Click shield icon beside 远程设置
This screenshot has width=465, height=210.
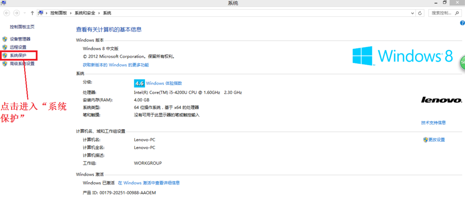(5, 47)
